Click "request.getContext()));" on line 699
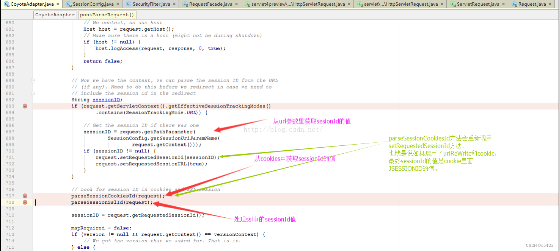Image resolution: width=559 pixels, height=251 pixels. pos(167,145)
